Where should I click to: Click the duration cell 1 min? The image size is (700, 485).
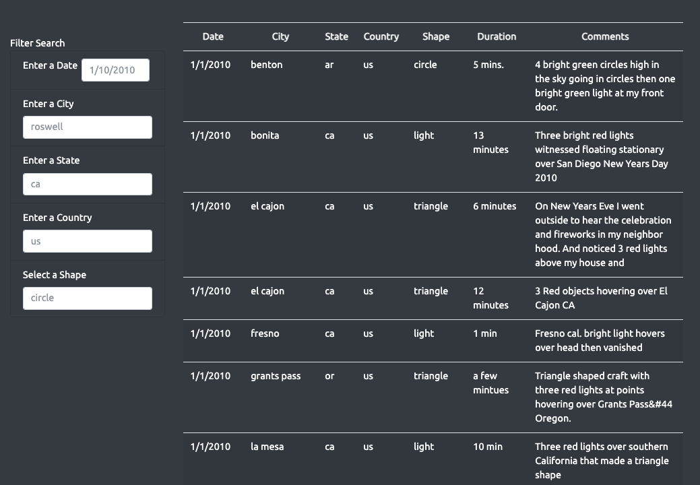tap(485, 333)
